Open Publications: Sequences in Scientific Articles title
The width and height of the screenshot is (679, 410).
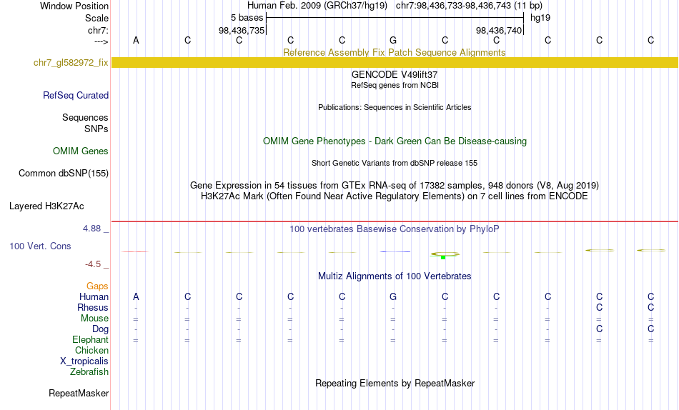click(395, 107)
